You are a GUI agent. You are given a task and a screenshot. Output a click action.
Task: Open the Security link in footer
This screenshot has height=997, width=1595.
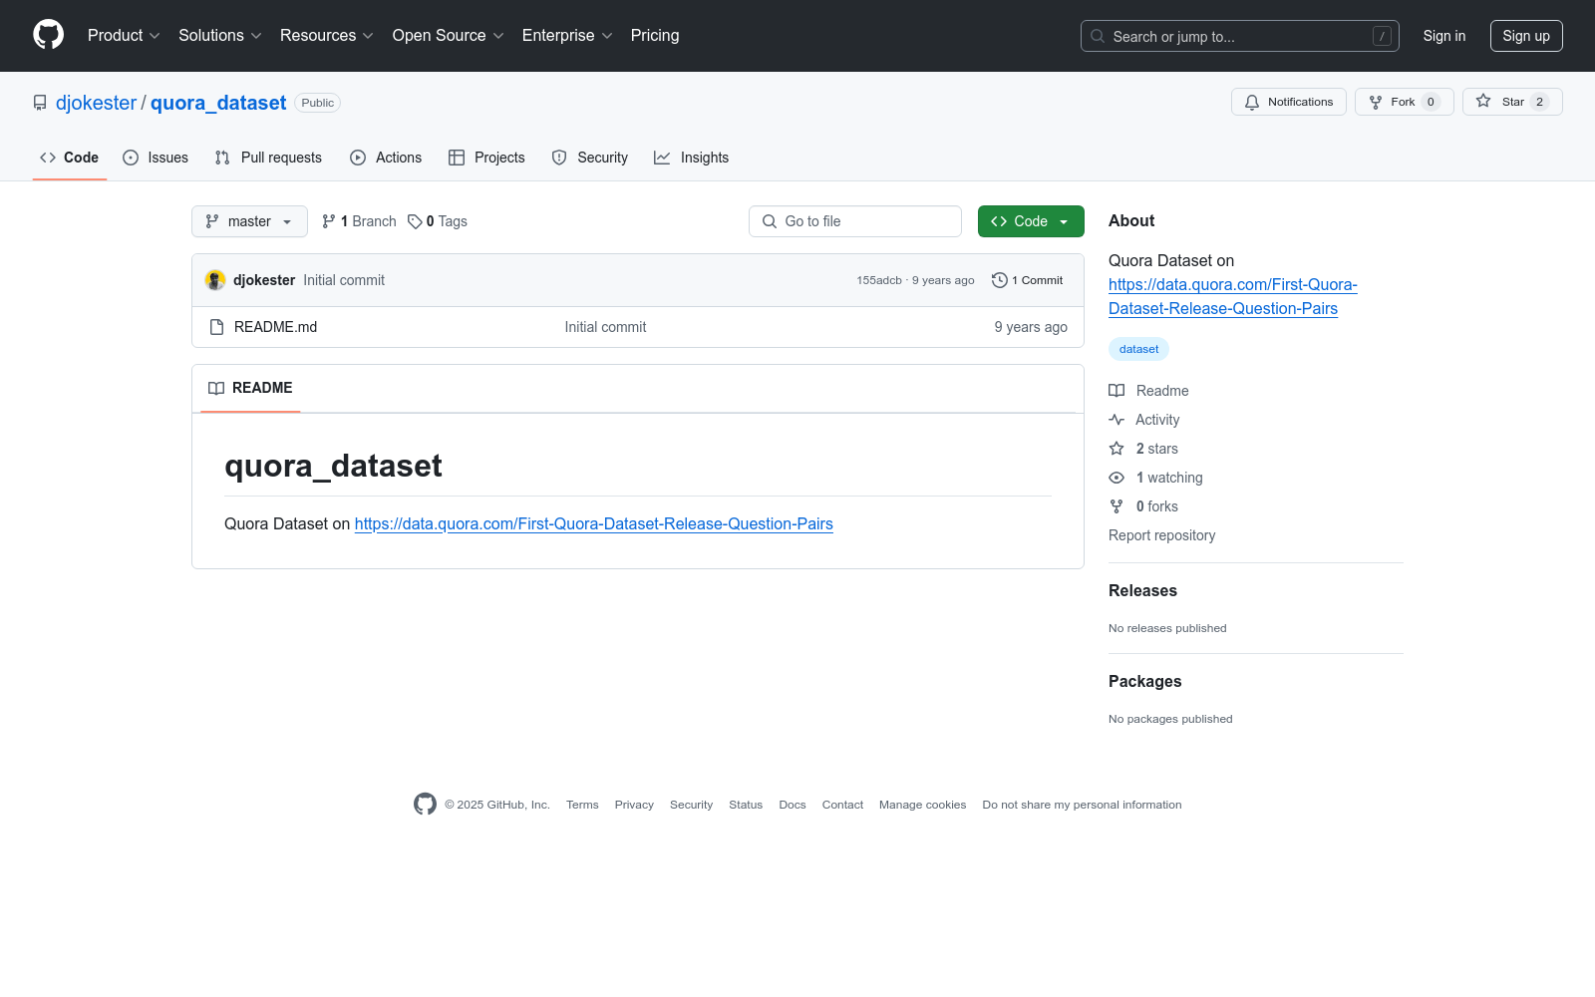pyautogui.click(x=691, y=805)
